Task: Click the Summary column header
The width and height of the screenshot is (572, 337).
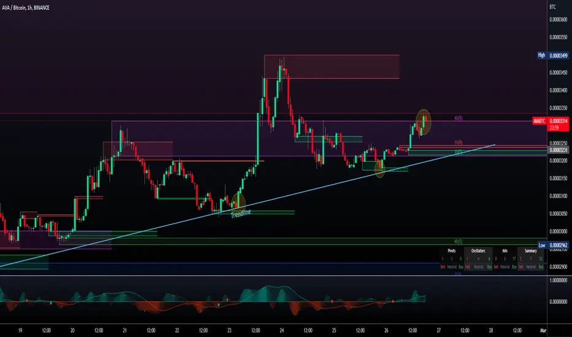Action: tap(530, 251)
